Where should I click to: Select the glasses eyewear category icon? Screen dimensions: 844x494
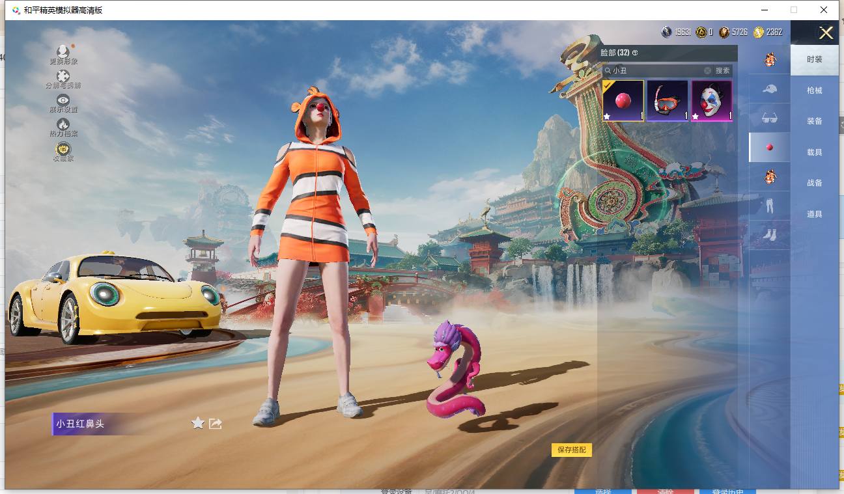coord(770,118)
